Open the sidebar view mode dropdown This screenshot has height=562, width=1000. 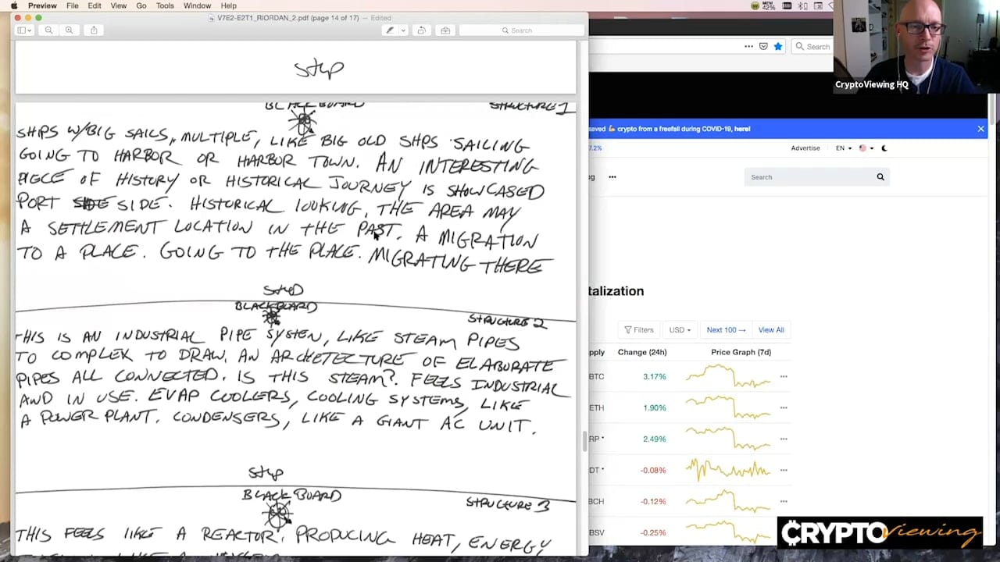pos(24,30)
